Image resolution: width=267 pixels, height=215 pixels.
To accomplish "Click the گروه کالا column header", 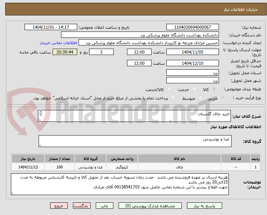I will [91, 159].
